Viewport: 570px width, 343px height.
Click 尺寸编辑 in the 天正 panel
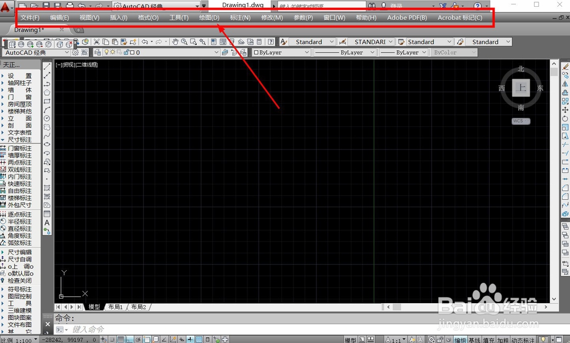[19, 252]
